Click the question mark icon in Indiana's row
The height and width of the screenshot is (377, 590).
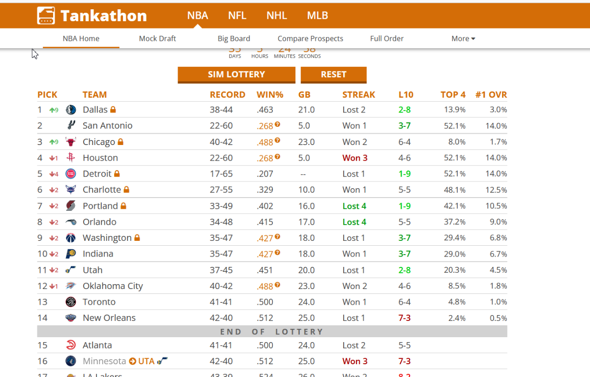pyautogui.click(x=278, y=253)
